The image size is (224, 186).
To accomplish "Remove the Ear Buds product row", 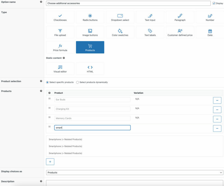I will (217, 100).
